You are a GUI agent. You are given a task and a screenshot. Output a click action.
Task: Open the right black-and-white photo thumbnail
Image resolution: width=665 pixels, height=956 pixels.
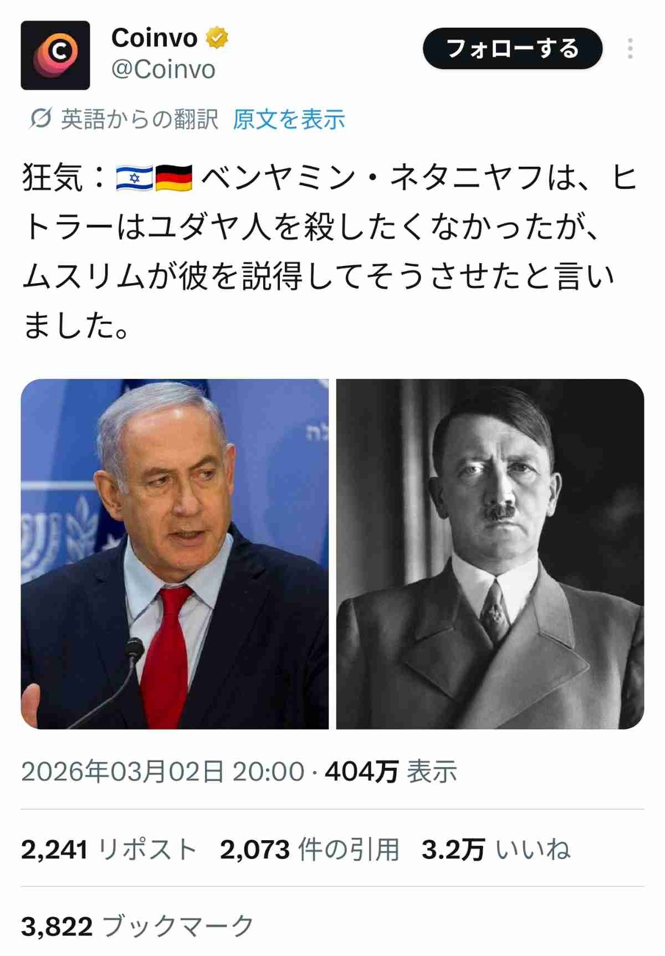tap(490, 554)
